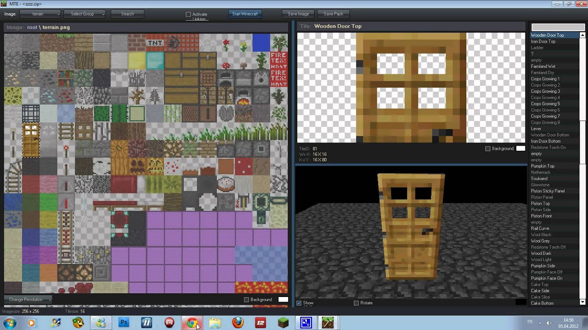Click white background swatch under tile preview
This screenshot has height=330, width=588.
[520, 148]
